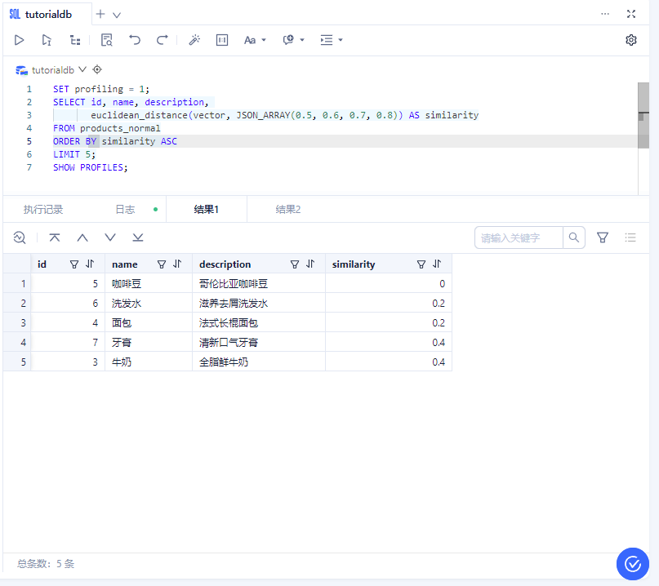Select the tutorialdb editor tab
Viewport: 659px width, 586px height.
(47, 14)
